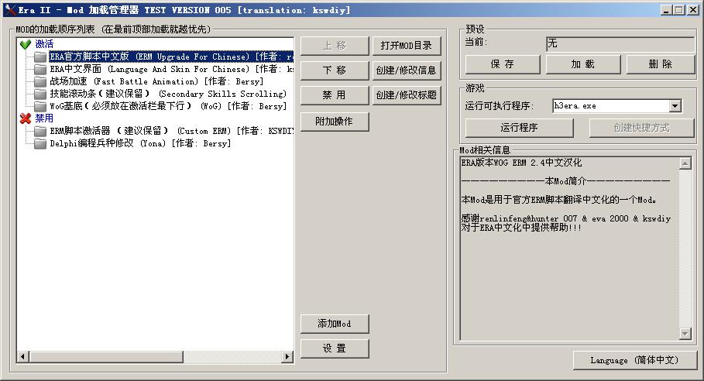Click mod list horizontal scrollbar left arrow
The image size is (704, 381).
tap(23, 357)
